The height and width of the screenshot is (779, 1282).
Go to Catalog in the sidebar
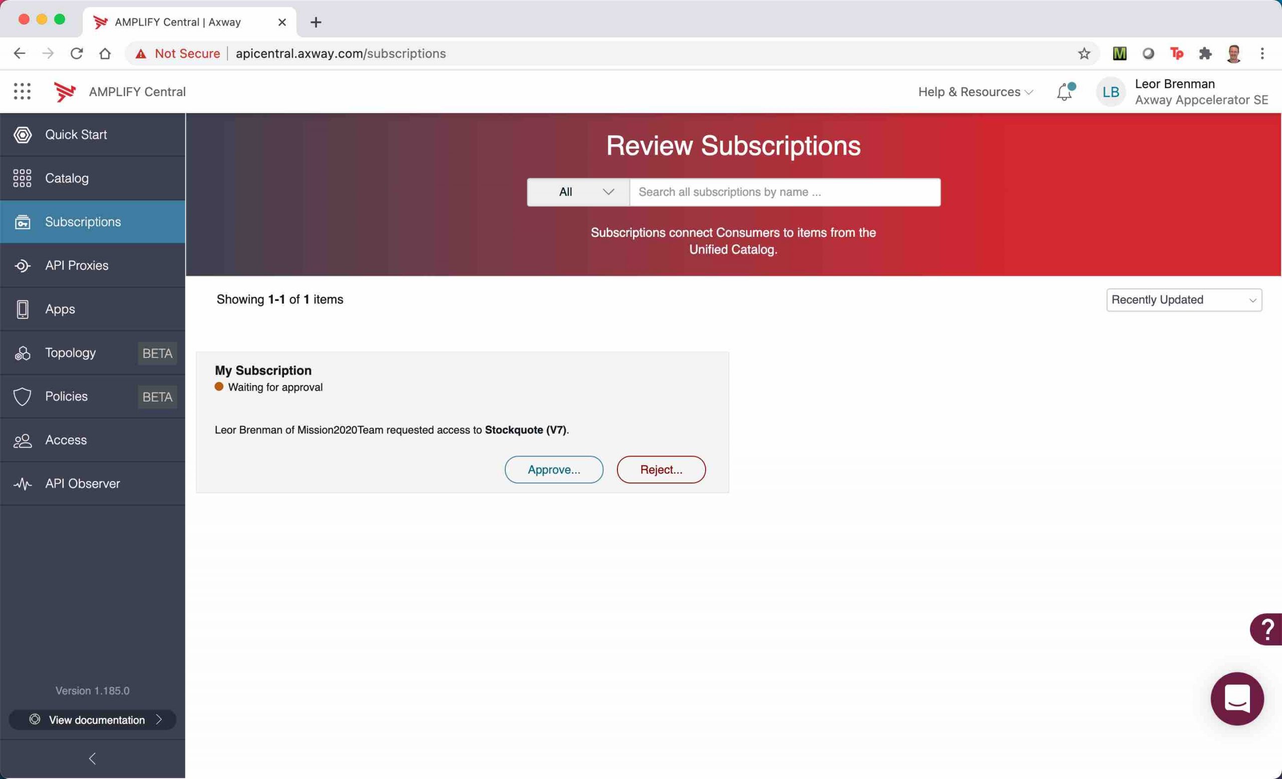93,178
